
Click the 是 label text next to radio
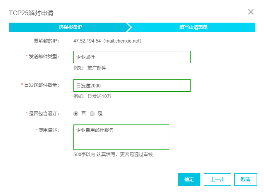click(x=100, y=114)
